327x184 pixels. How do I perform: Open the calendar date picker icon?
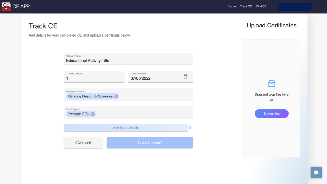186,77
